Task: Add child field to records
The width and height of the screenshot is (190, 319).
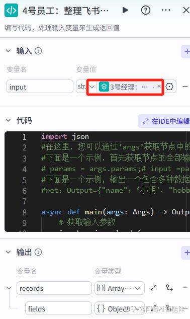Action: [x=169, y=288]
